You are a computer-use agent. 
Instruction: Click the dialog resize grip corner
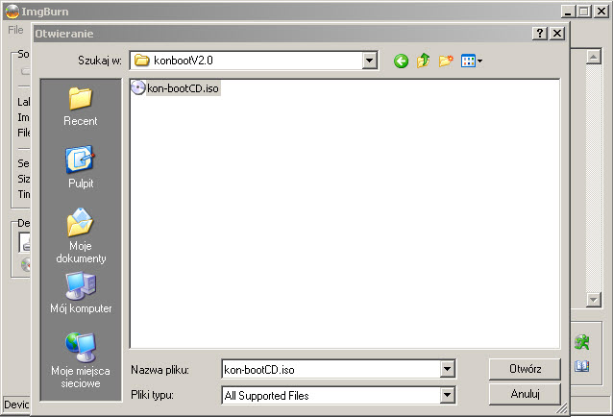tap(563, 408)
